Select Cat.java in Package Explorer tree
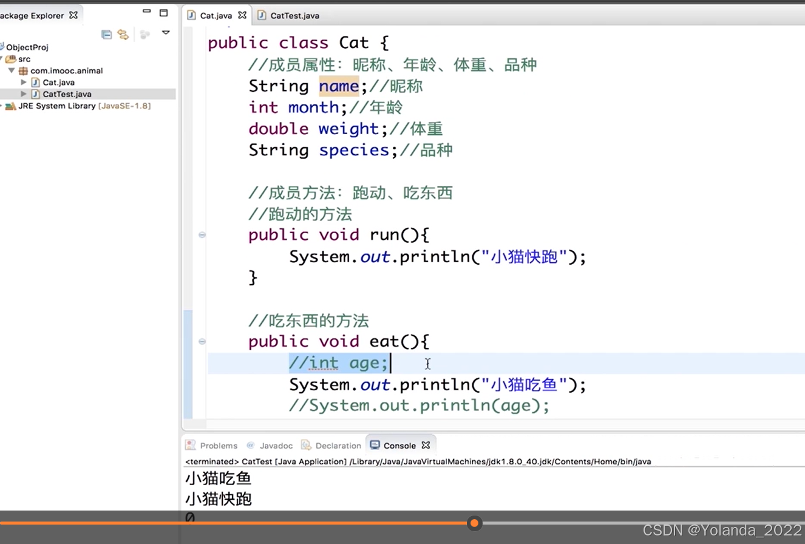 tap(58, 82)
